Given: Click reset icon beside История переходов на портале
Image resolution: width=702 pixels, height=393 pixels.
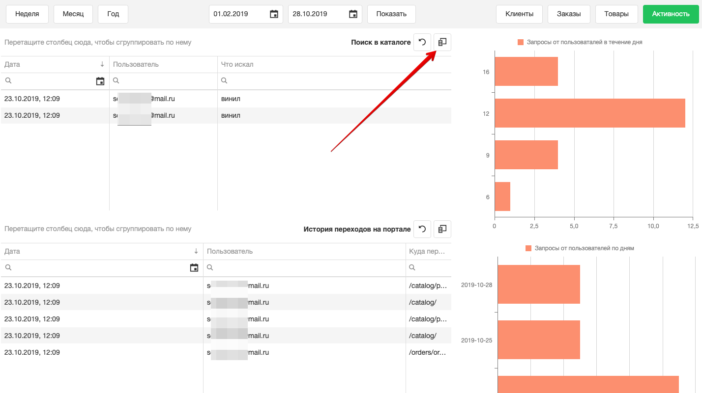Looking at the screenshot, I should point(422,229).
